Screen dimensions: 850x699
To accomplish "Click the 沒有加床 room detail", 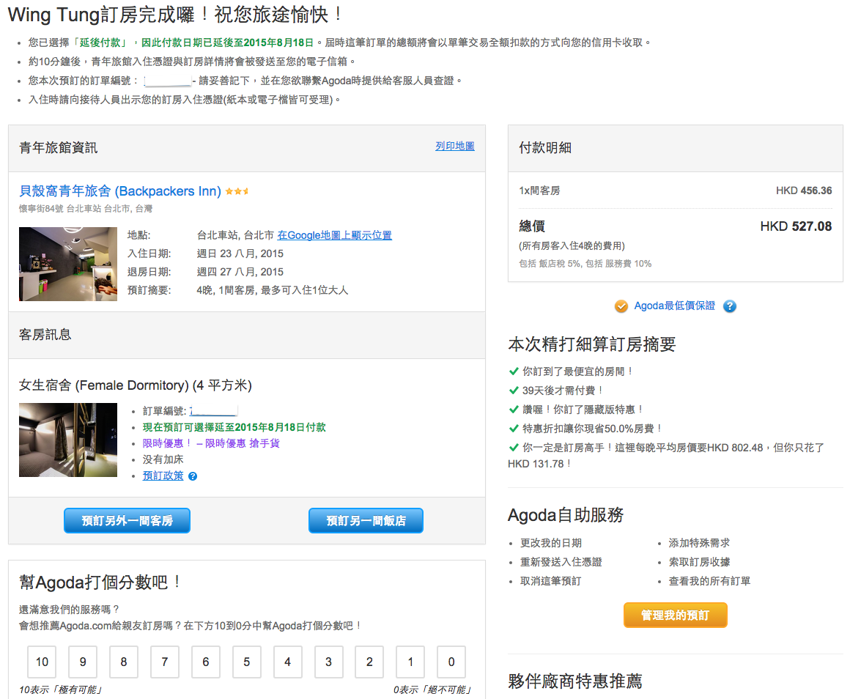I will [163, 459].
